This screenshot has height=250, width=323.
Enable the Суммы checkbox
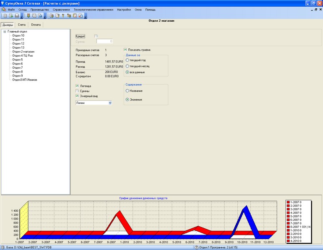point(77,91)
